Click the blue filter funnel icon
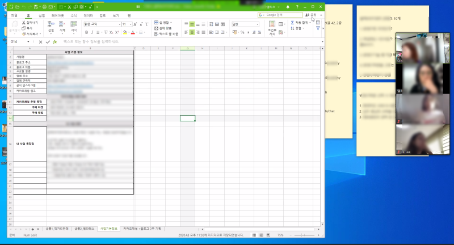The width and height of the screenshot is (454, 245). [x=318, y=28]
